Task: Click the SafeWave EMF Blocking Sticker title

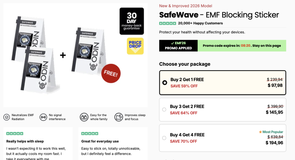Action: click(x=219, y=15)
